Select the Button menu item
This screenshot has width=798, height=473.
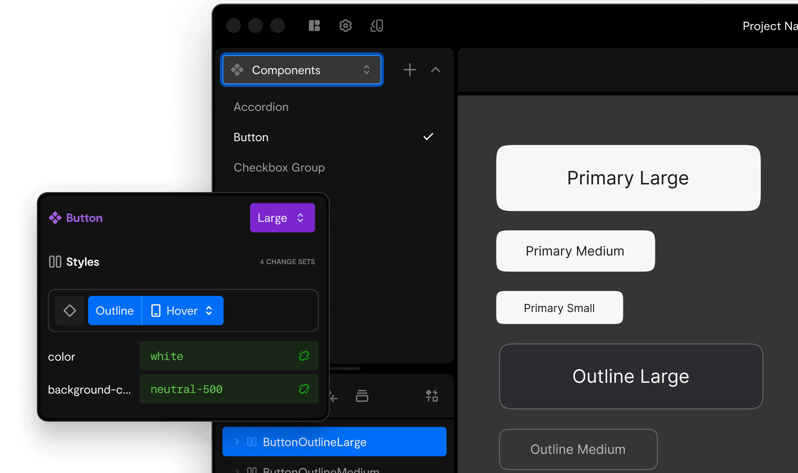coord(250,137)
